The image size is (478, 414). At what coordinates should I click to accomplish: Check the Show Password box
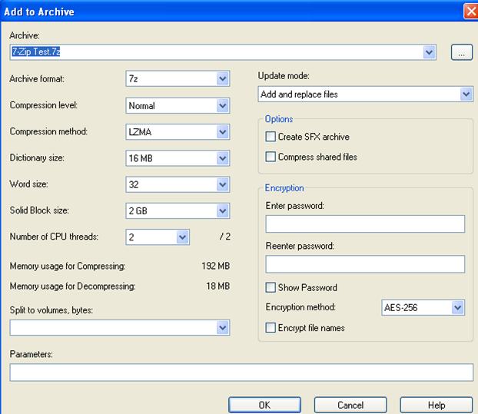coord(271,287)
